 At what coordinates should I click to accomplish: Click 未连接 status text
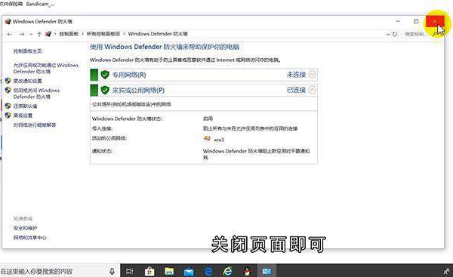click(x=296, y=75)
